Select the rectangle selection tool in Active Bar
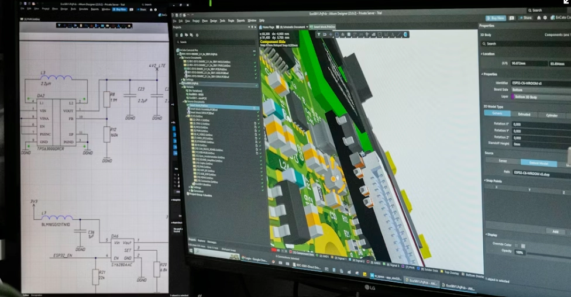The image size is (571, 297). (x=337, y=34)
